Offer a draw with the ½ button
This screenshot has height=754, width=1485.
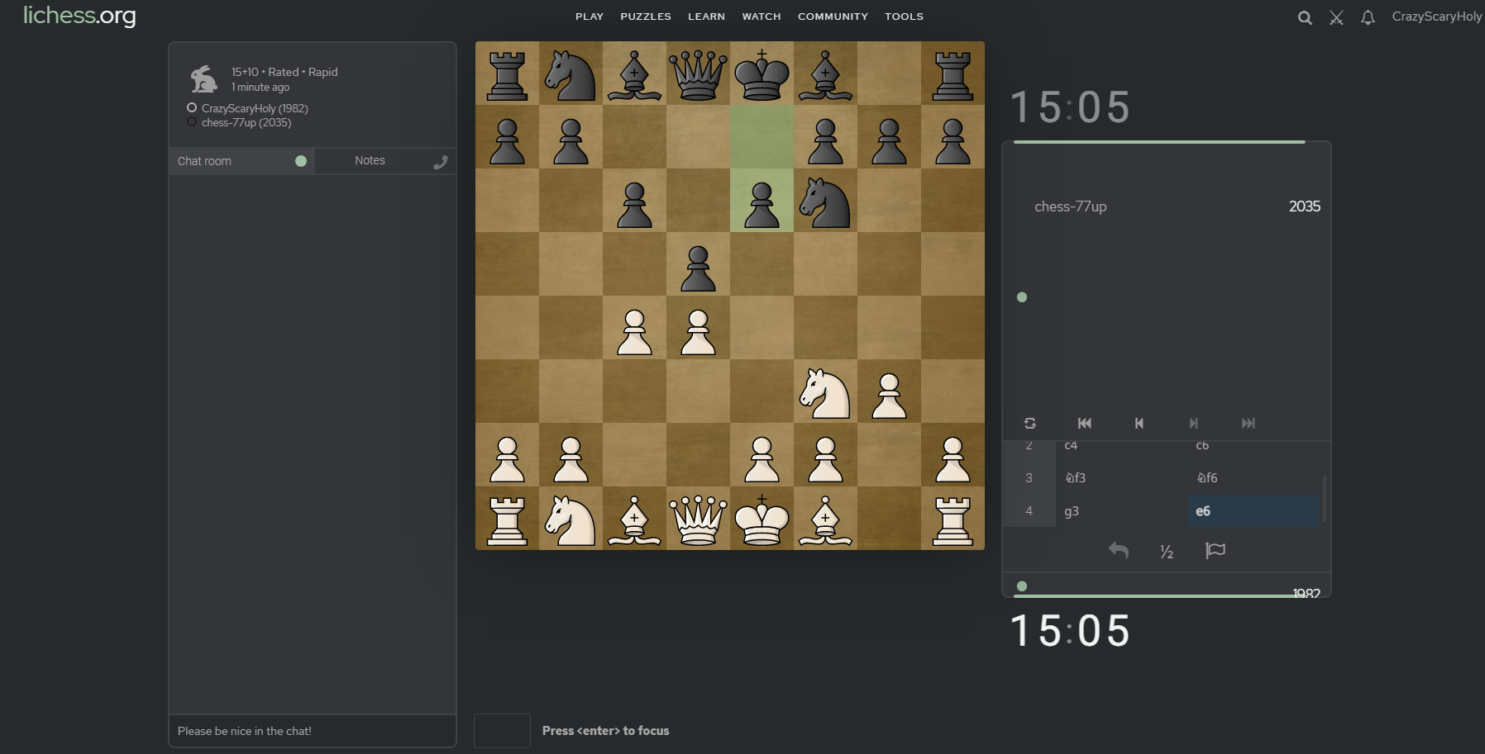pyautogui.click(x=1167, y=550)
